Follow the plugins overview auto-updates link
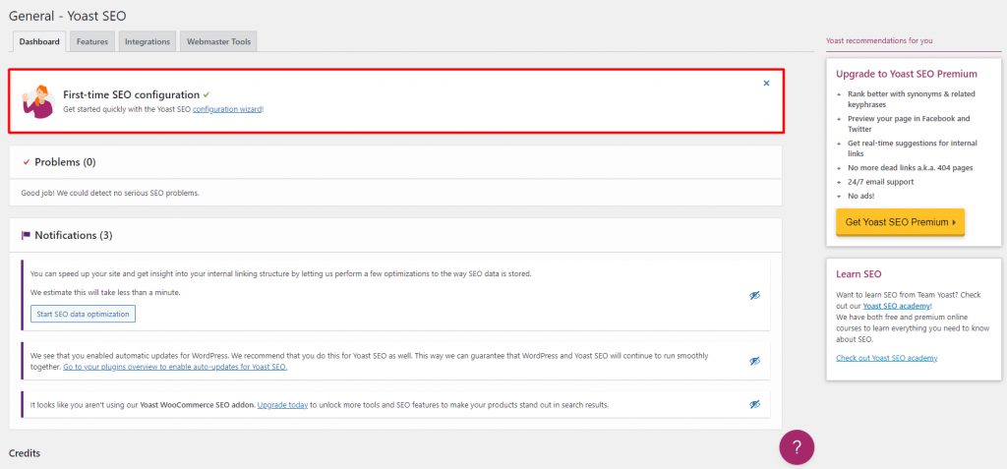Viewport: 1007px width, 469px height. point(175,367)
